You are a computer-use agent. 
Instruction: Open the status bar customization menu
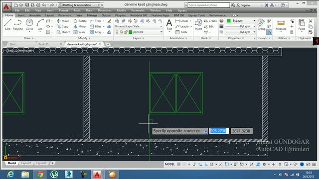314,164
